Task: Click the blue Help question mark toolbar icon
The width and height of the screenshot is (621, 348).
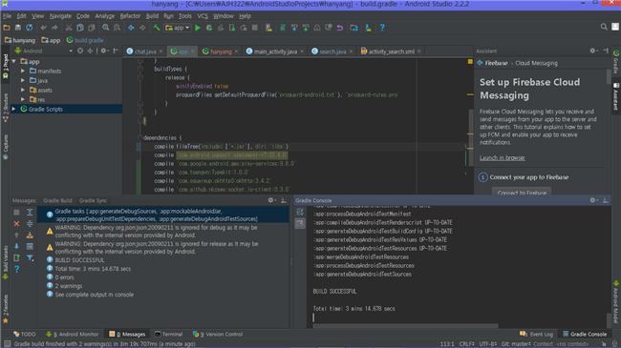Action: [x=382, y=28]
